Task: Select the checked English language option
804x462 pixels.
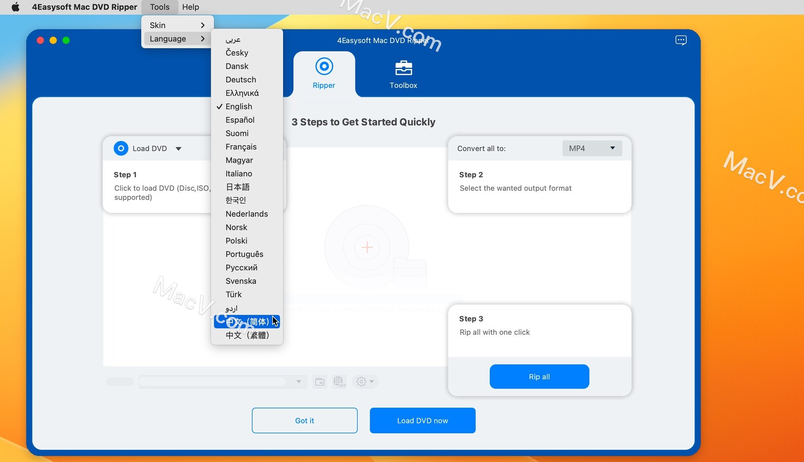Action: tap(247, 106)
